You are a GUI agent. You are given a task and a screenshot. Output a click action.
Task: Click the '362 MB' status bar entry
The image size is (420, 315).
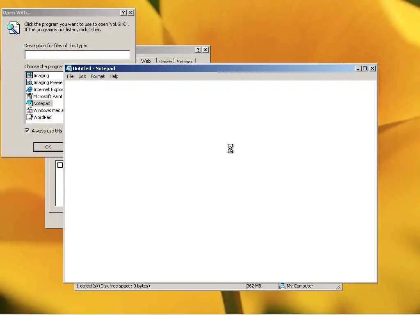click(253, 286)
